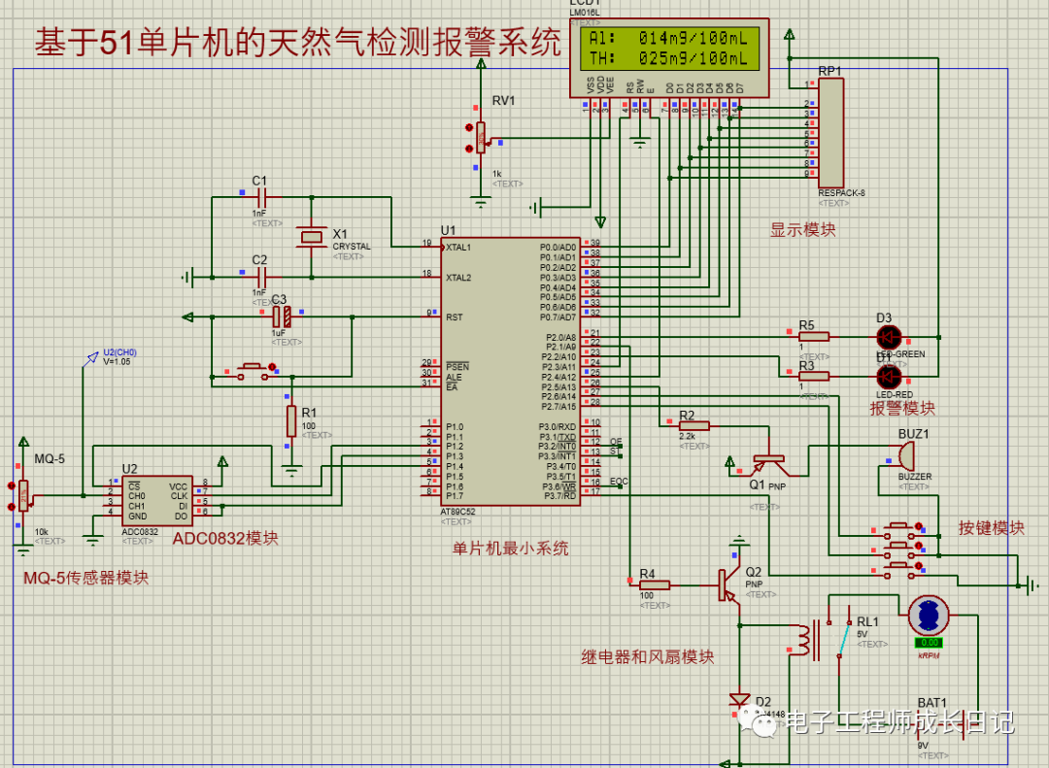Click the P3.7/RD pin label on U1

560,496
